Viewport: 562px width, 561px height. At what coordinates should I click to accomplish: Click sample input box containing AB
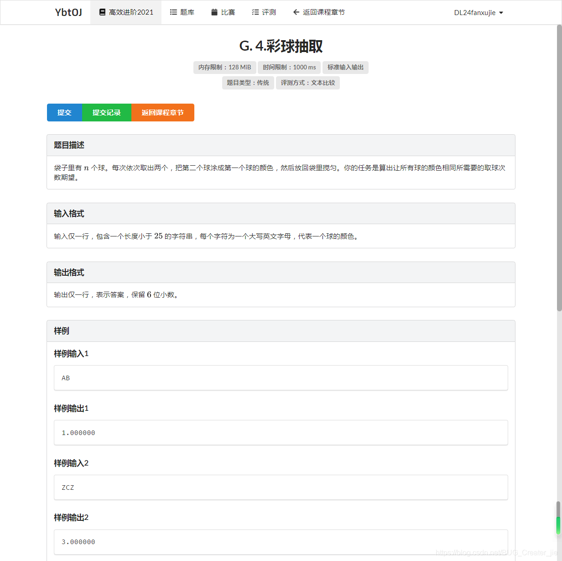[x=281, y=378]
